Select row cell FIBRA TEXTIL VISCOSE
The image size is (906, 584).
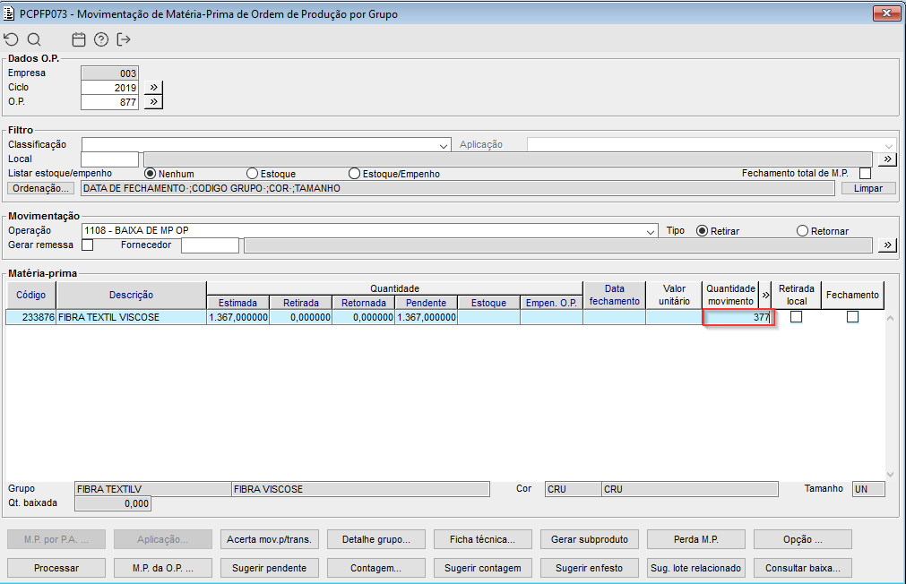pos(131,317)
